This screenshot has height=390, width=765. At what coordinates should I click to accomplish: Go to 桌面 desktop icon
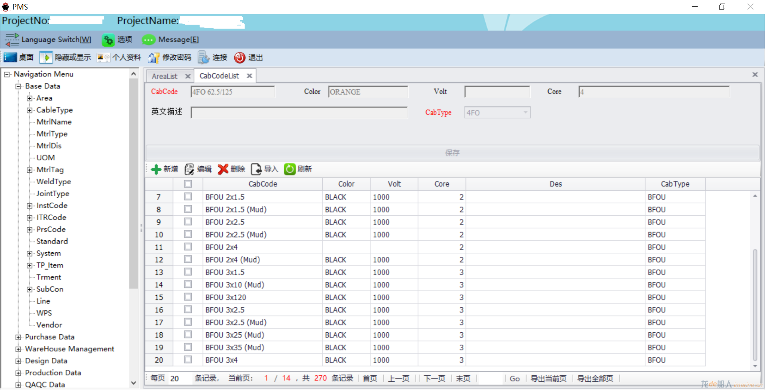(10, 57)
